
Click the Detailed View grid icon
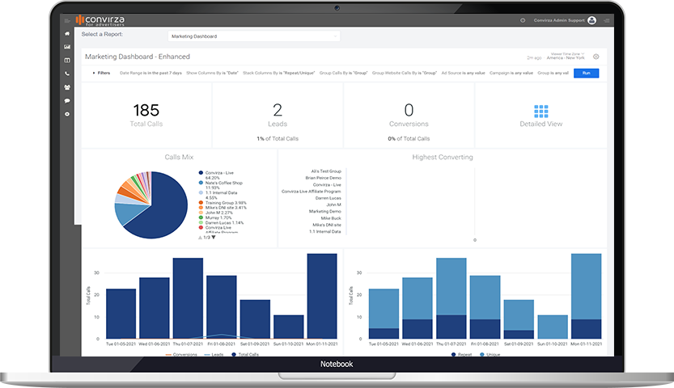[x=541, y=112]
